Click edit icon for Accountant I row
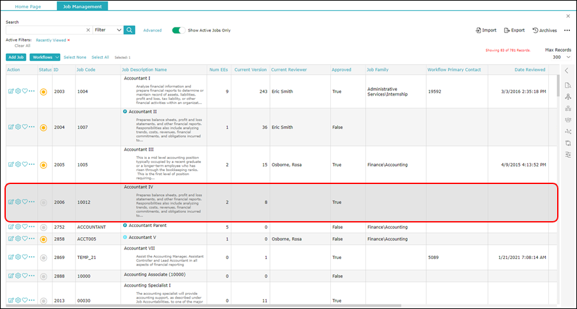577x309 pixels. tap(11, 92)
